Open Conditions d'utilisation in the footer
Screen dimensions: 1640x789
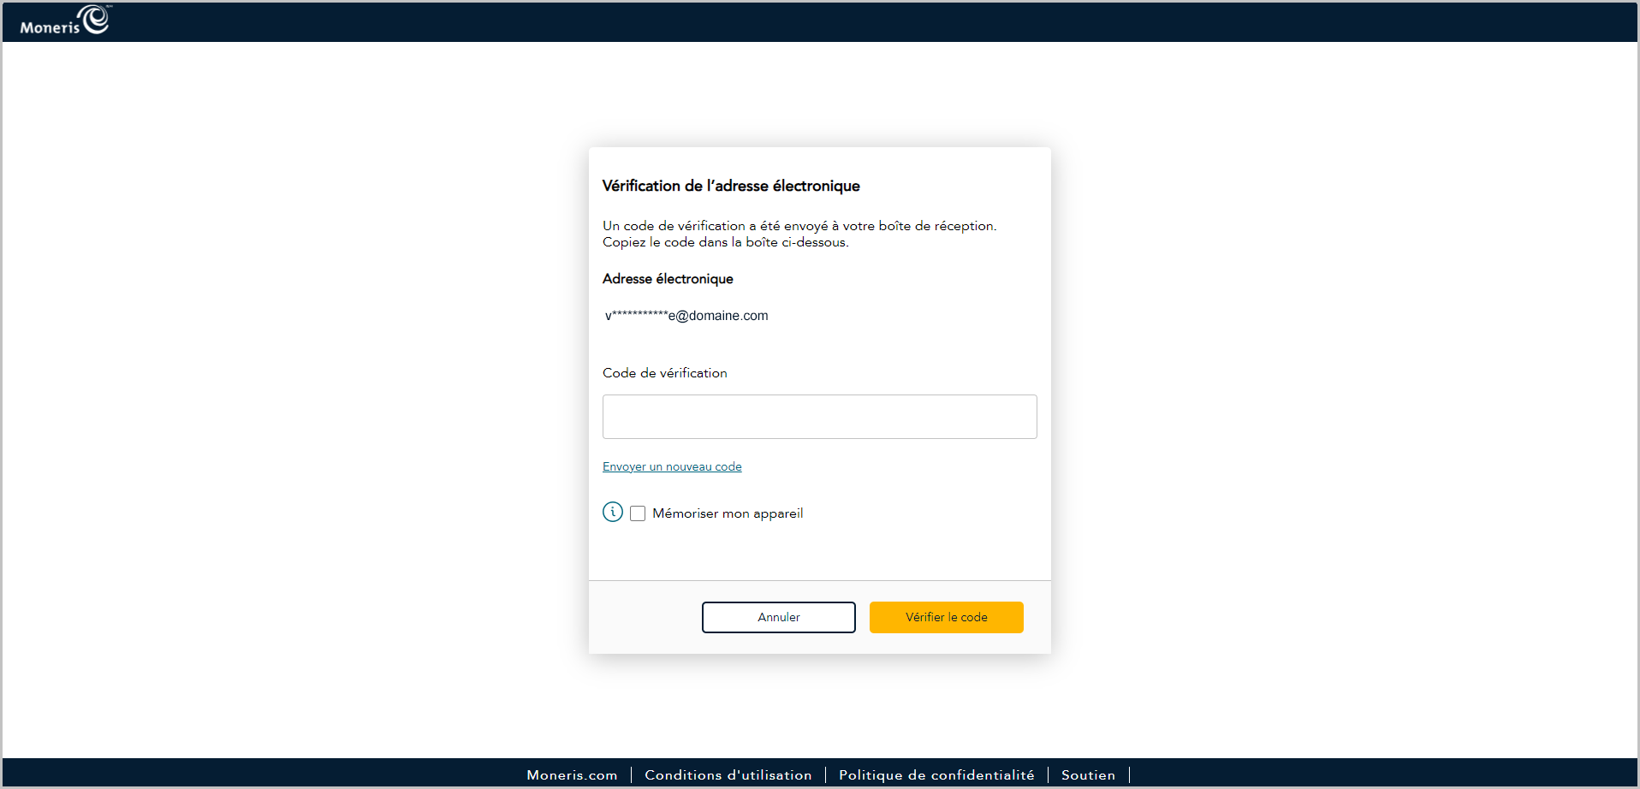[x=728, y=774]
